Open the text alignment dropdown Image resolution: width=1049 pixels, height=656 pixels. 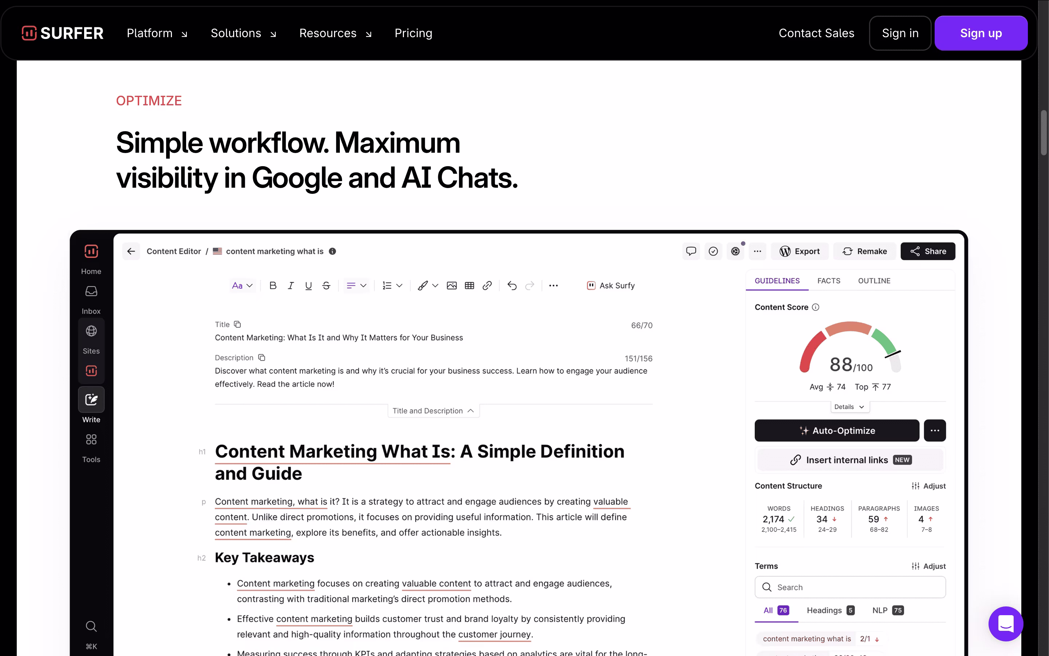click(356, 285)
